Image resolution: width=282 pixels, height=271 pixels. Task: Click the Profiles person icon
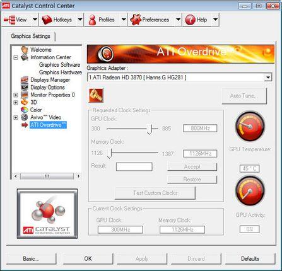point(92,20)
